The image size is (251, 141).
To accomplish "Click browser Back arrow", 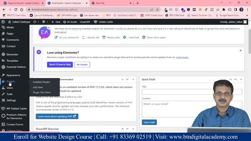I will point(4,9).
